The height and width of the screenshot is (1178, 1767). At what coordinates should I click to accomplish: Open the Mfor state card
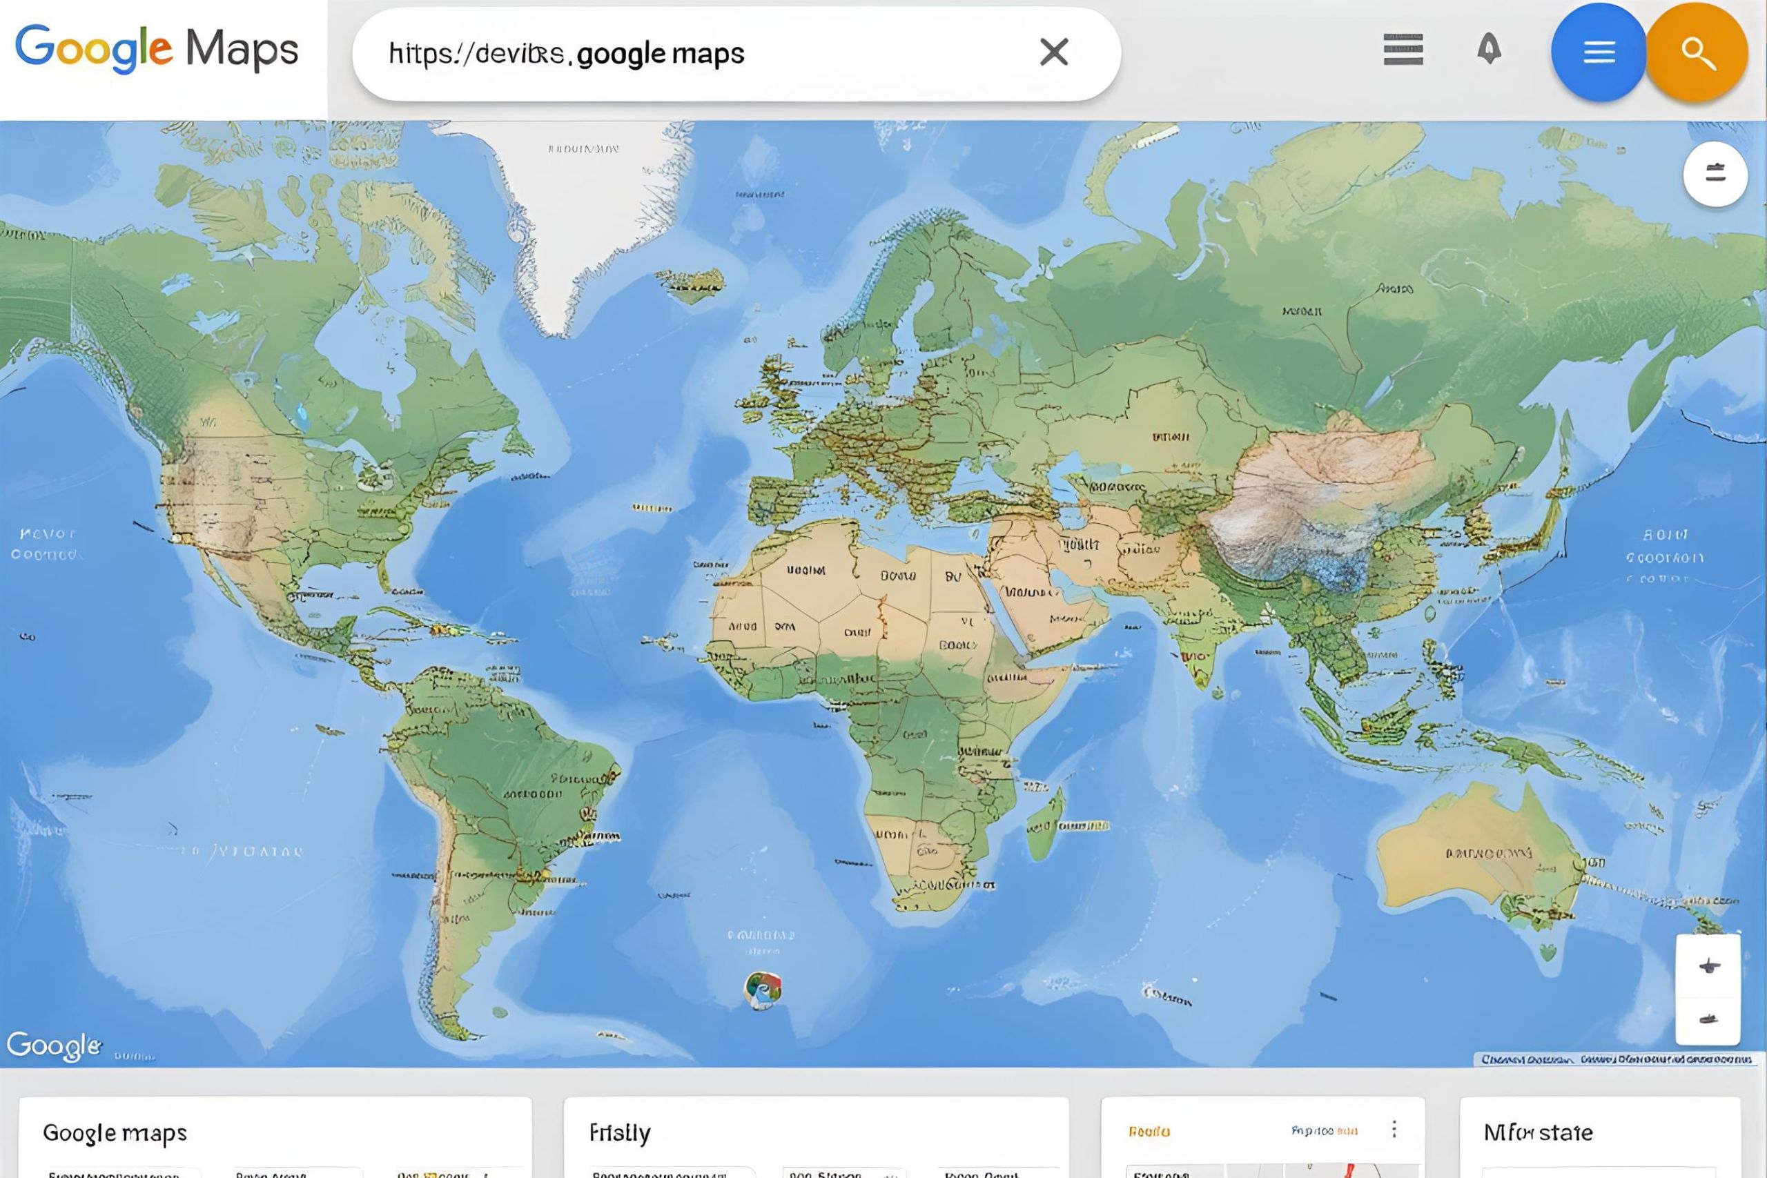pyautogui.click(x=1538, y=1132)
